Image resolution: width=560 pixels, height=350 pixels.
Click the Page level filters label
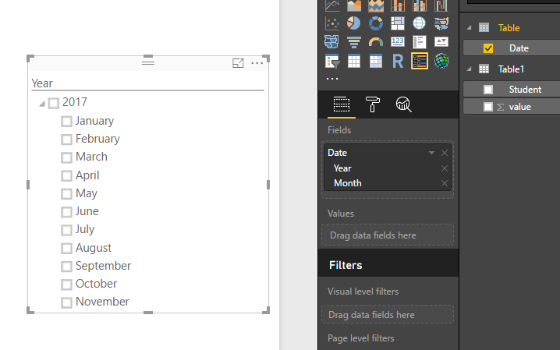coord(360,338)
